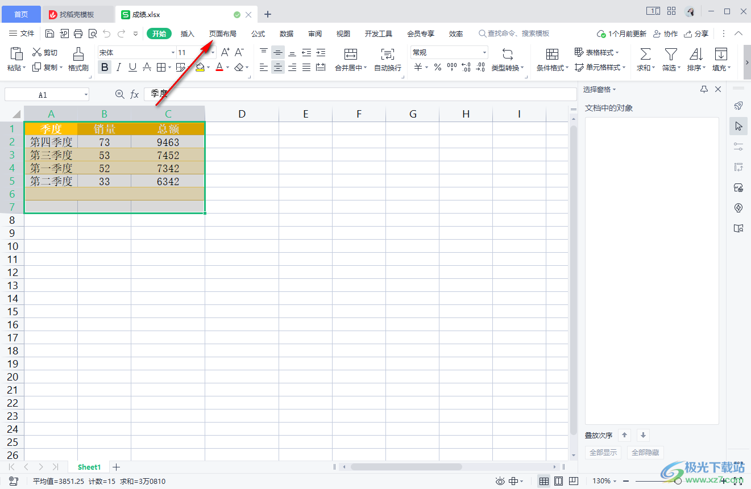Image resolution: width=751 pixels, height=489 pixels.
Task: Click thousands separator style icon
Action: click(452, 68)
